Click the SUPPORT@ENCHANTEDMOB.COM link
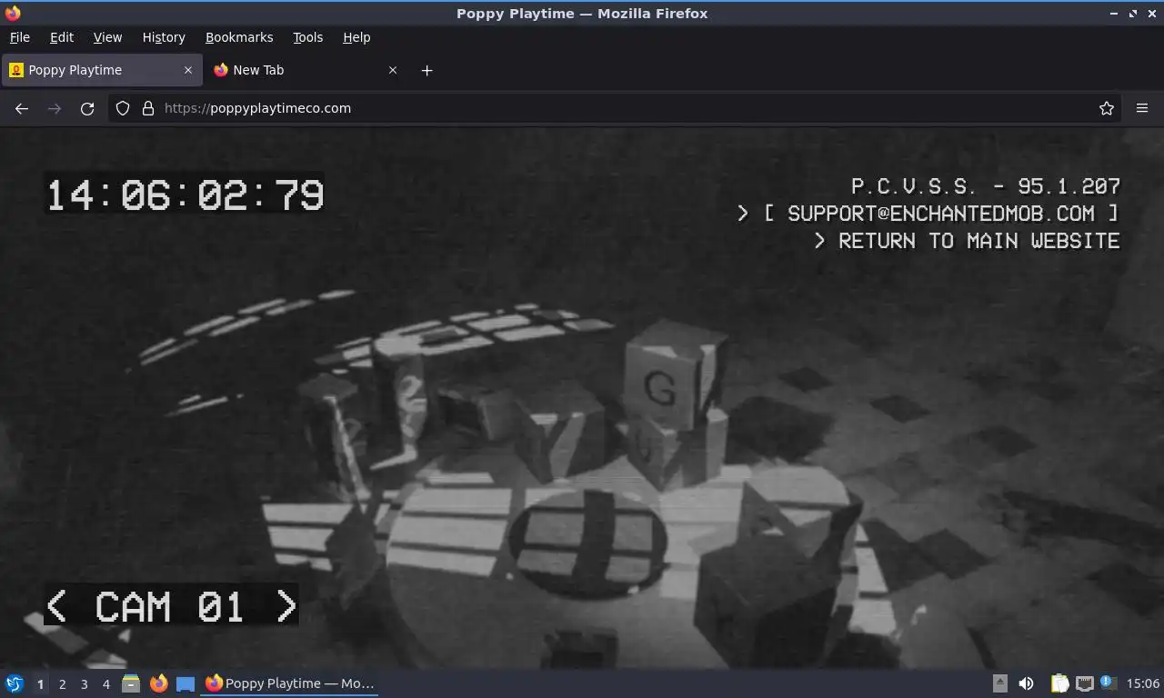The width and height of the screenshot is (1164, 698). [x=940, y=214]
